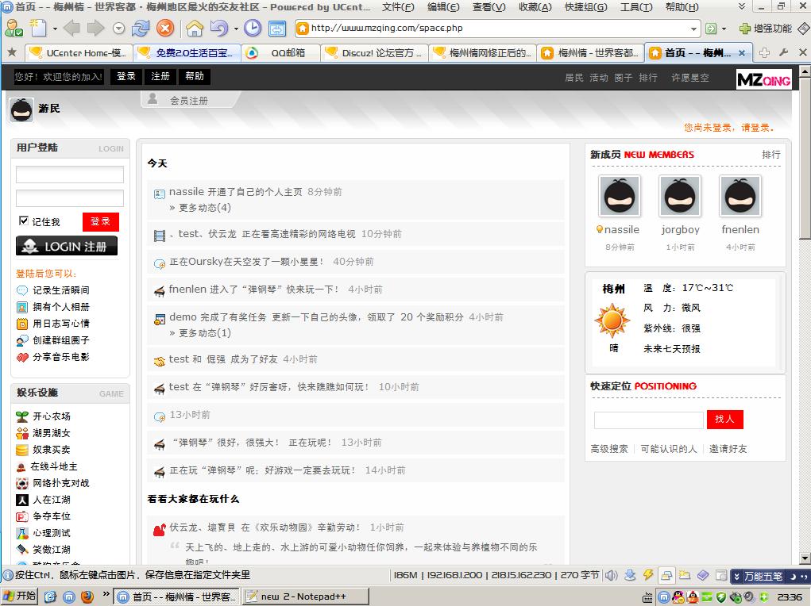Click the MZQING site logo

(764, 79)
